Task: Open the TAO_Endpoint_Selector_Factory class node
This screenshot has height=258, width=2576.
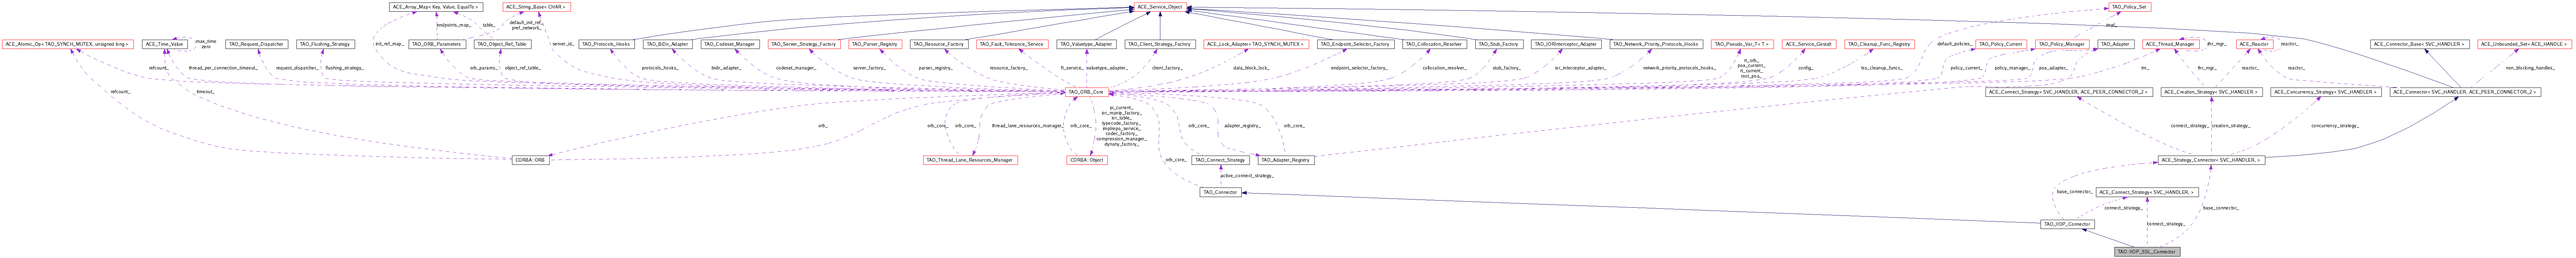Action: 1355,44
